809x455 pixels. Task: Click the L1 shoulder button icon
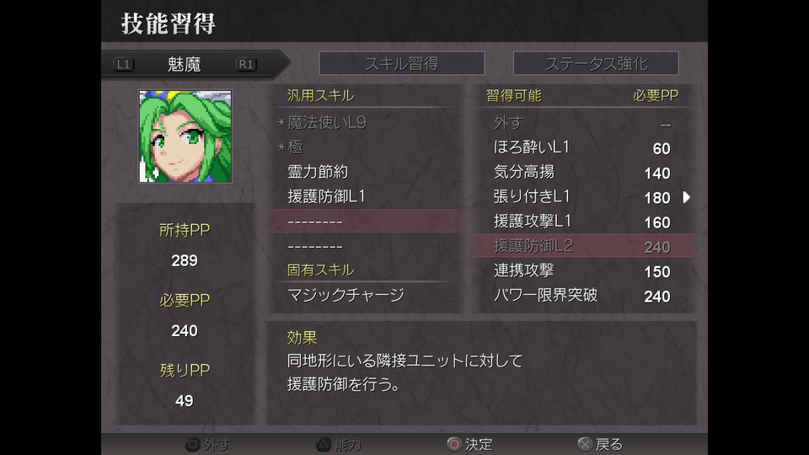123,65
